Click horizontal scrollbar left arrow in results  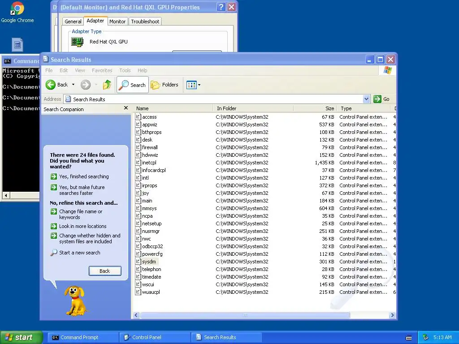tap(136, 315)
